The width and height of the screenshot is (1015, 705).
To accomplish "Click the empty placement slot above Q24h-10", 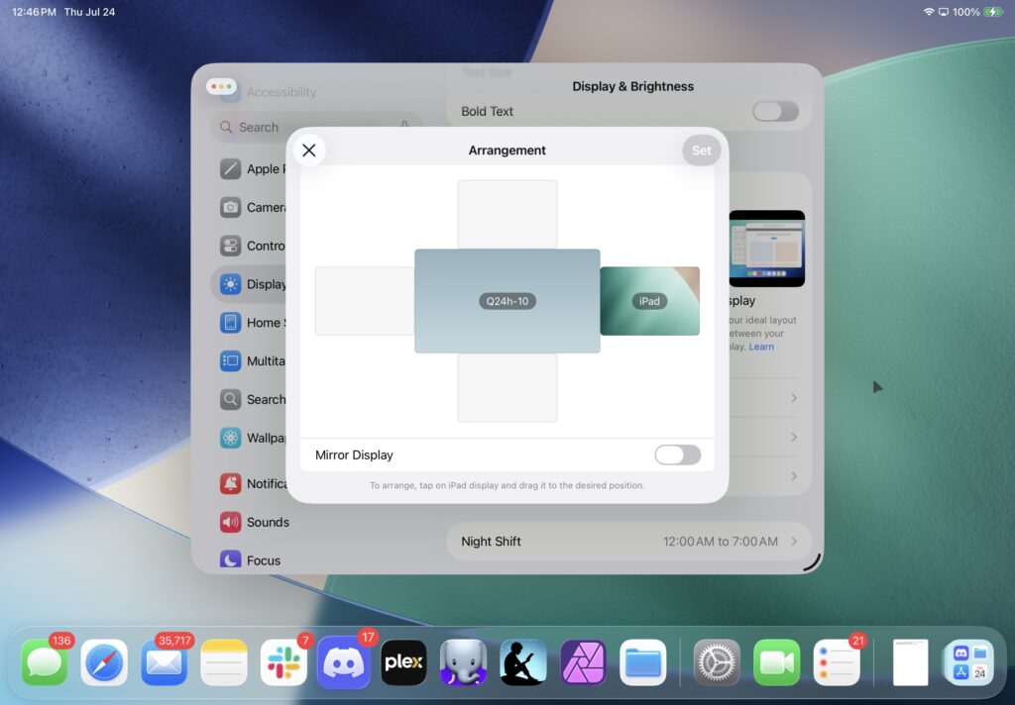I will click(507, 214).
